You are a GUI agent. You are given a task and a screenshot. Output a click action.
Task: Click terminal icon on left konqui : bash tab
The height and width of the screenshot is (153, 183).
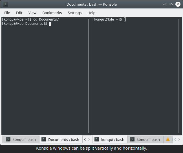click(x=8, y=139)
